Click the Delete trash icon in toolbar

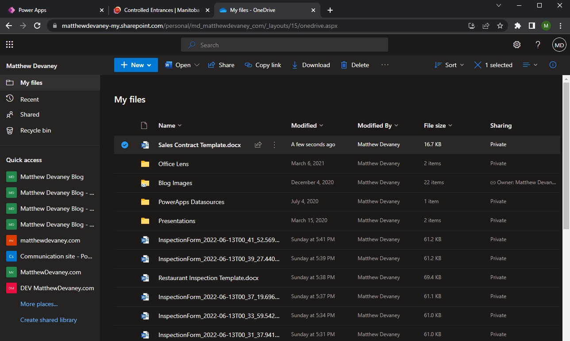coord(344,65)
